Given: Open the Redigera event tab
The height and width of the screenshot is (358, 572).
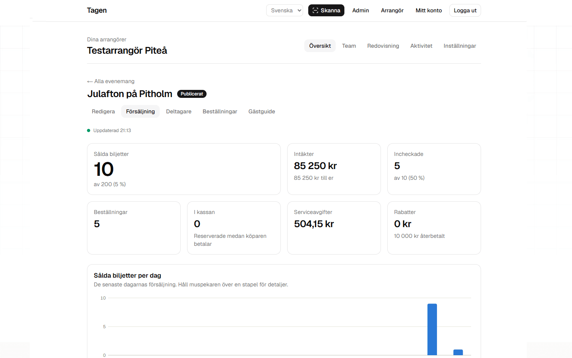Looking at the screenshot, I should click(x=103, y=111).
